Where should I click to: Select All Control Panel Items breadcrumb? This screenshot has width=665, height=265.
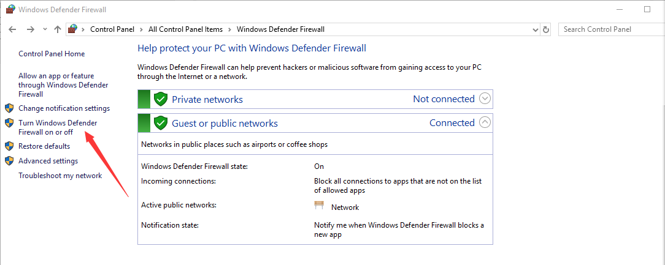pos(185,29)
